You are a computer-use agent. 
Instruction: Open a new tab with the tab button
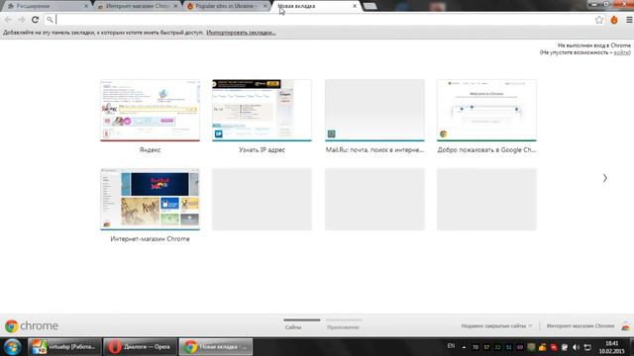[x=370, y=6]
